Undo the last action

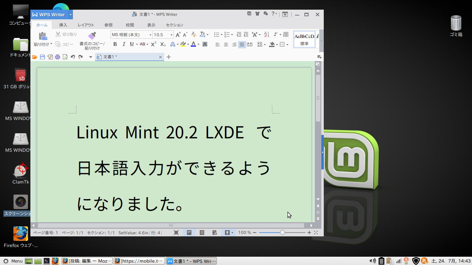[73, 57]
